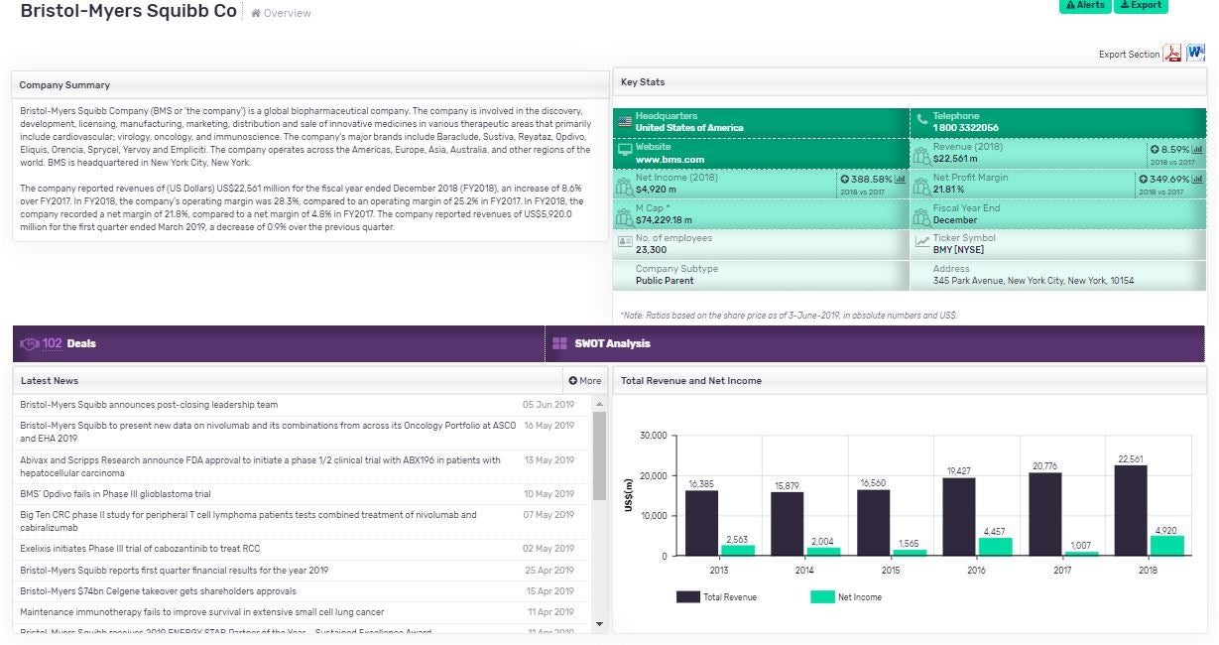1219x645 pixels.
Task: Open the $74bn Celgene takeover news item
Action: (158, 591)
